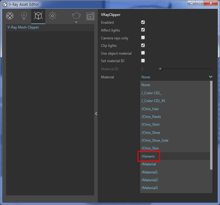The image size is (220, 205).
Task: Select None in the material list
Action: tap(175, 85)
